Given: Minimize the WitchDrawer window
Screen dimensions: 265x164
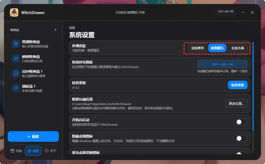Looking at the screenshot, I should [243, 12].
